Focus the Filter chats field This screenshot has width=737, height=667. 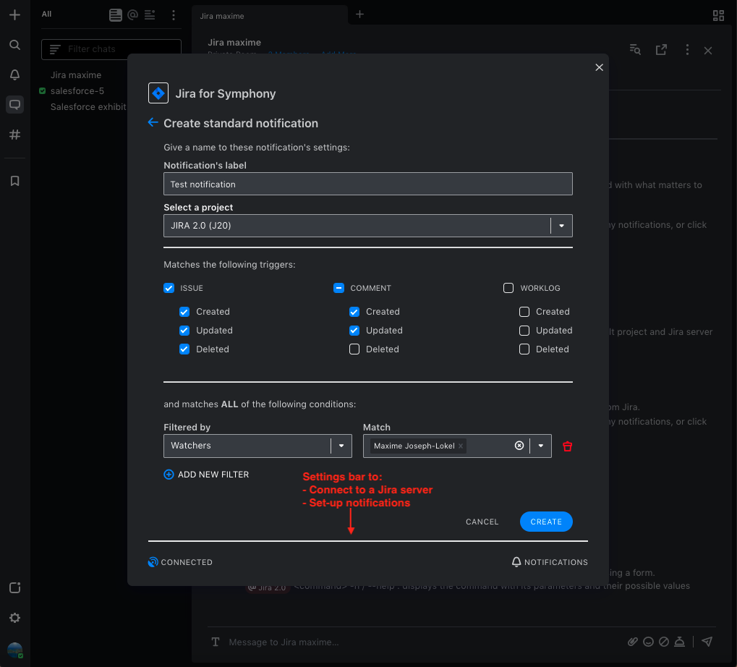click(x=111, y=49)
